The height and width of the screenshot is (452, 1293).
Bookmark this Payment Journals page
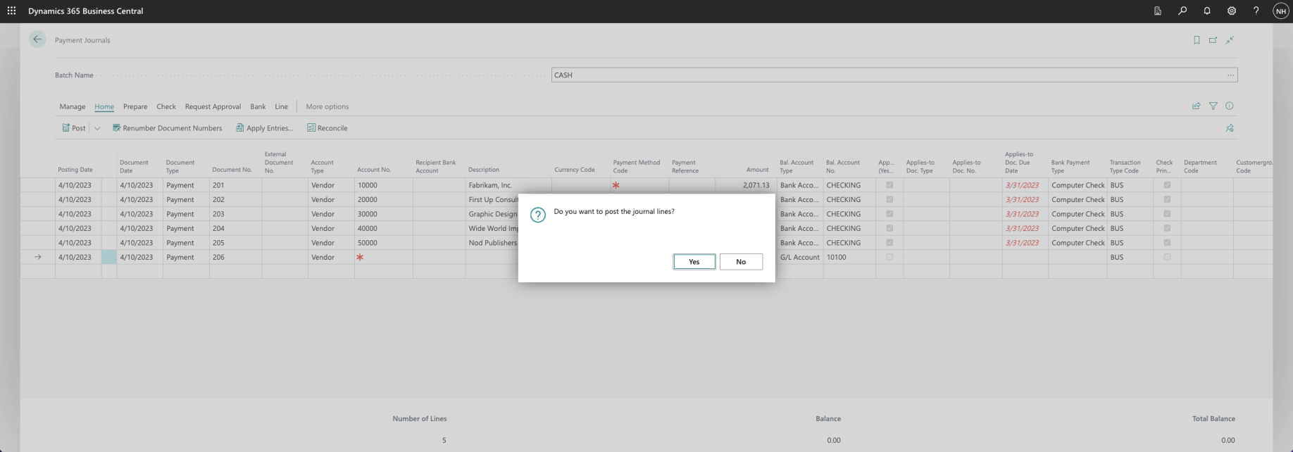[1197, 40]
